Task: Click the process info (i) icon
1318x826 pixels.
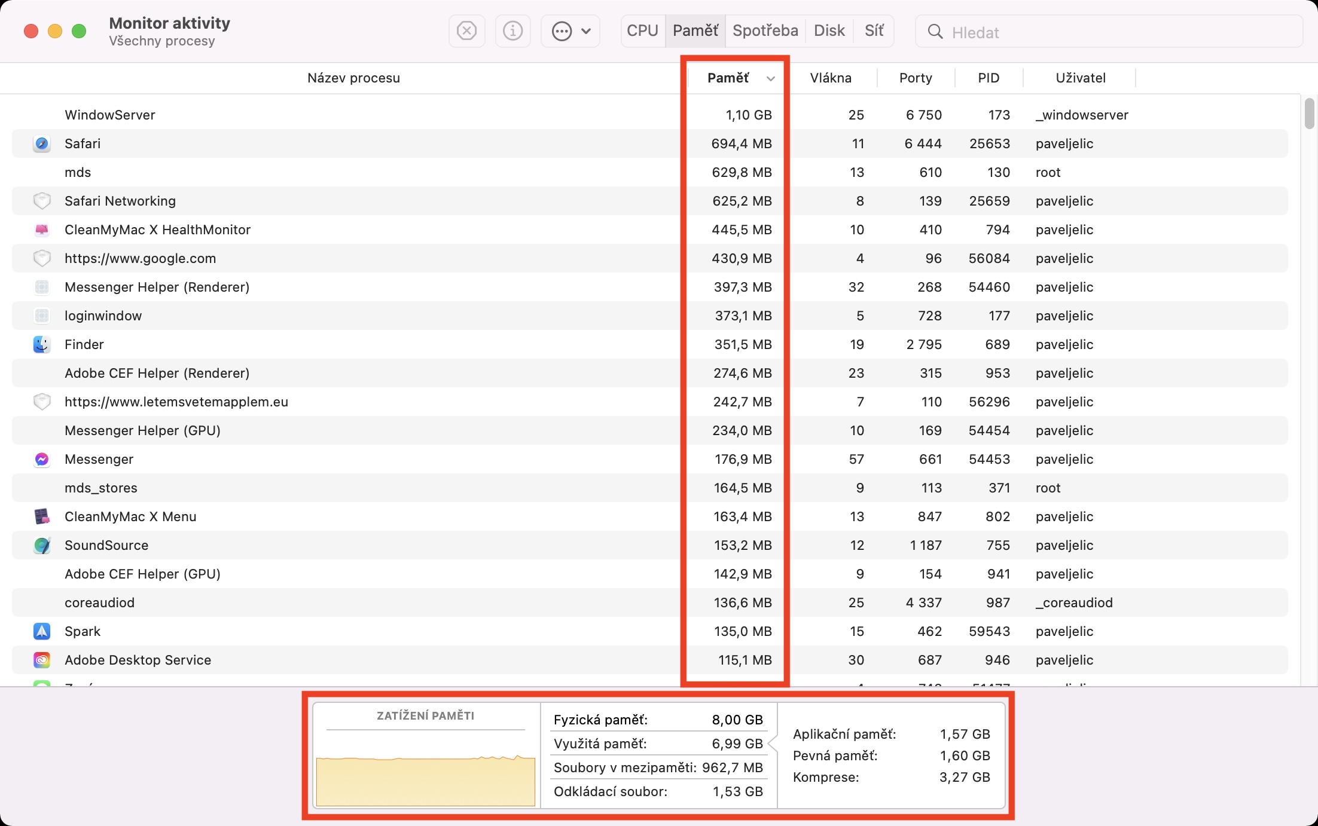Action: pyautogui.click(x=512, y=30)
